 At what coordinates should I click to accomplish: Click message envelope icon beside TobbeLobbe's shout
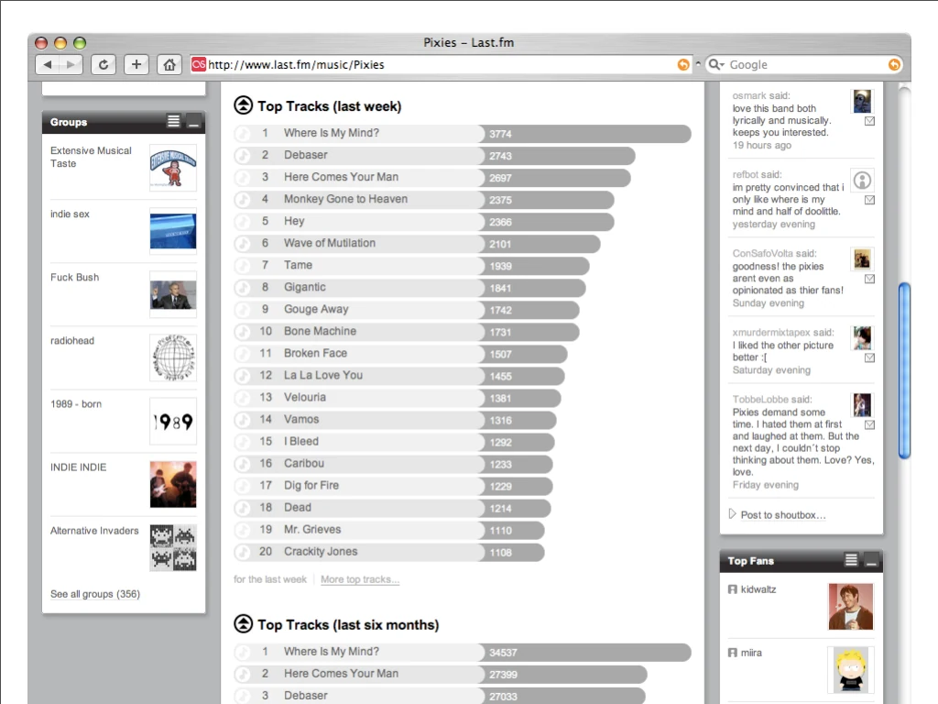[x=870, y=425]
